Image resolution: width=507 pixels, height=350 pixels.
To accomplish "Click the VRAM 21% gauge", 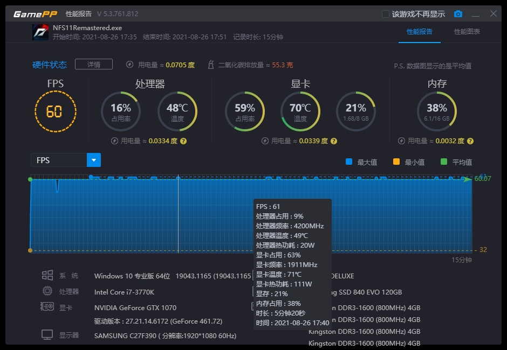I will tap(356, 111).
